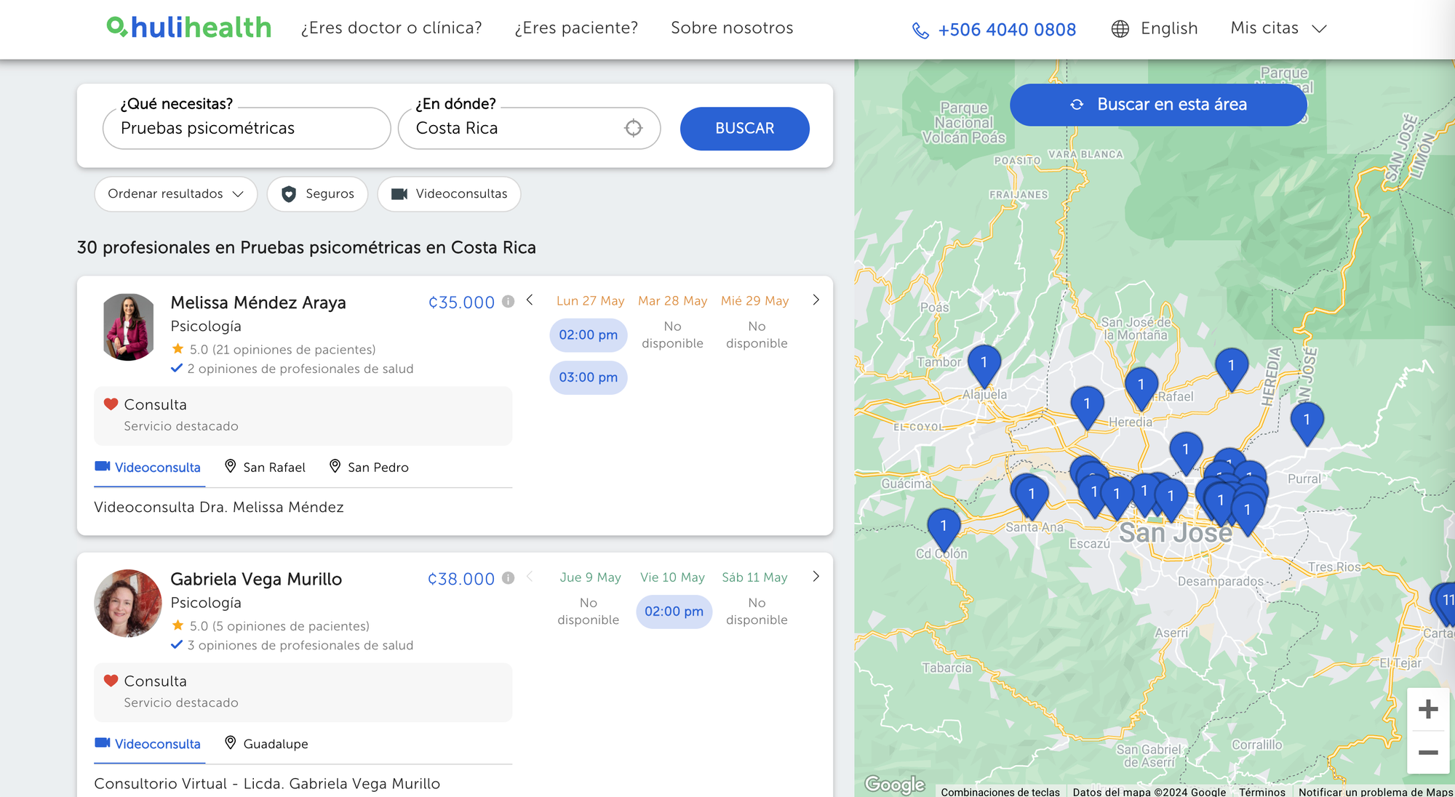
Task: Expand the Mis citas menu
Action: tap(1278, 28)
